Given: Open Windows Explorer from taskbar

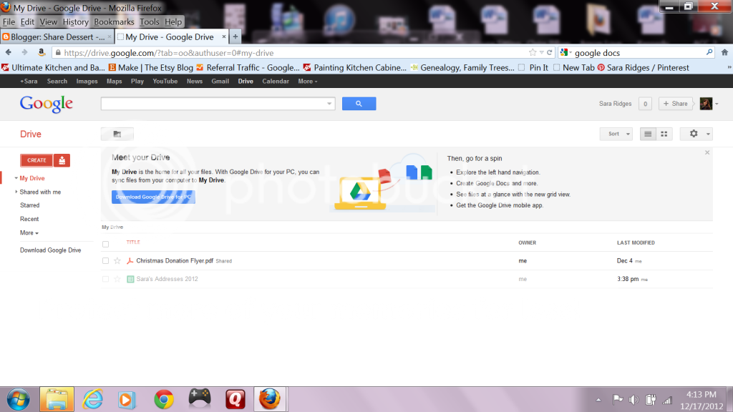Looking at the screenshot, I should tap(57, 399).
